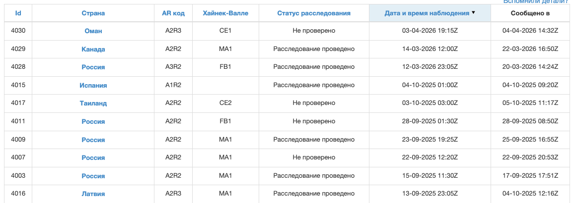
Task: Open Россия link in row 4009
Action: [x=93, y=140]
